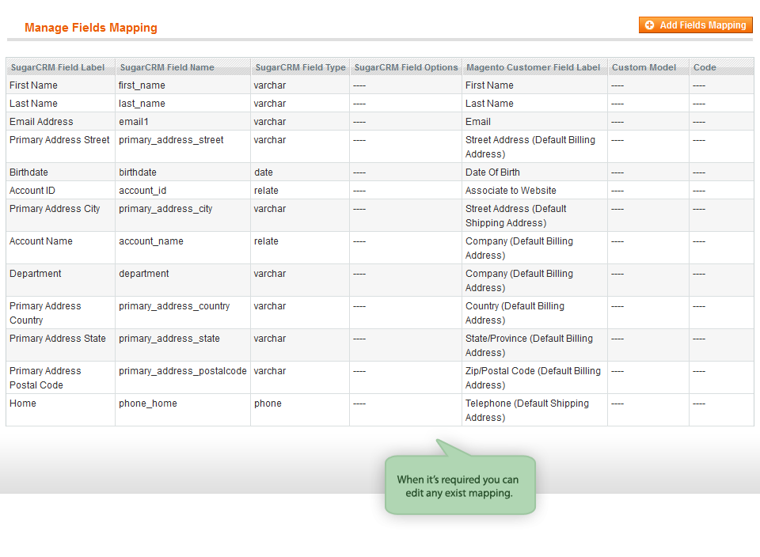Open the Birthdate mapping row

pos(379,172)
